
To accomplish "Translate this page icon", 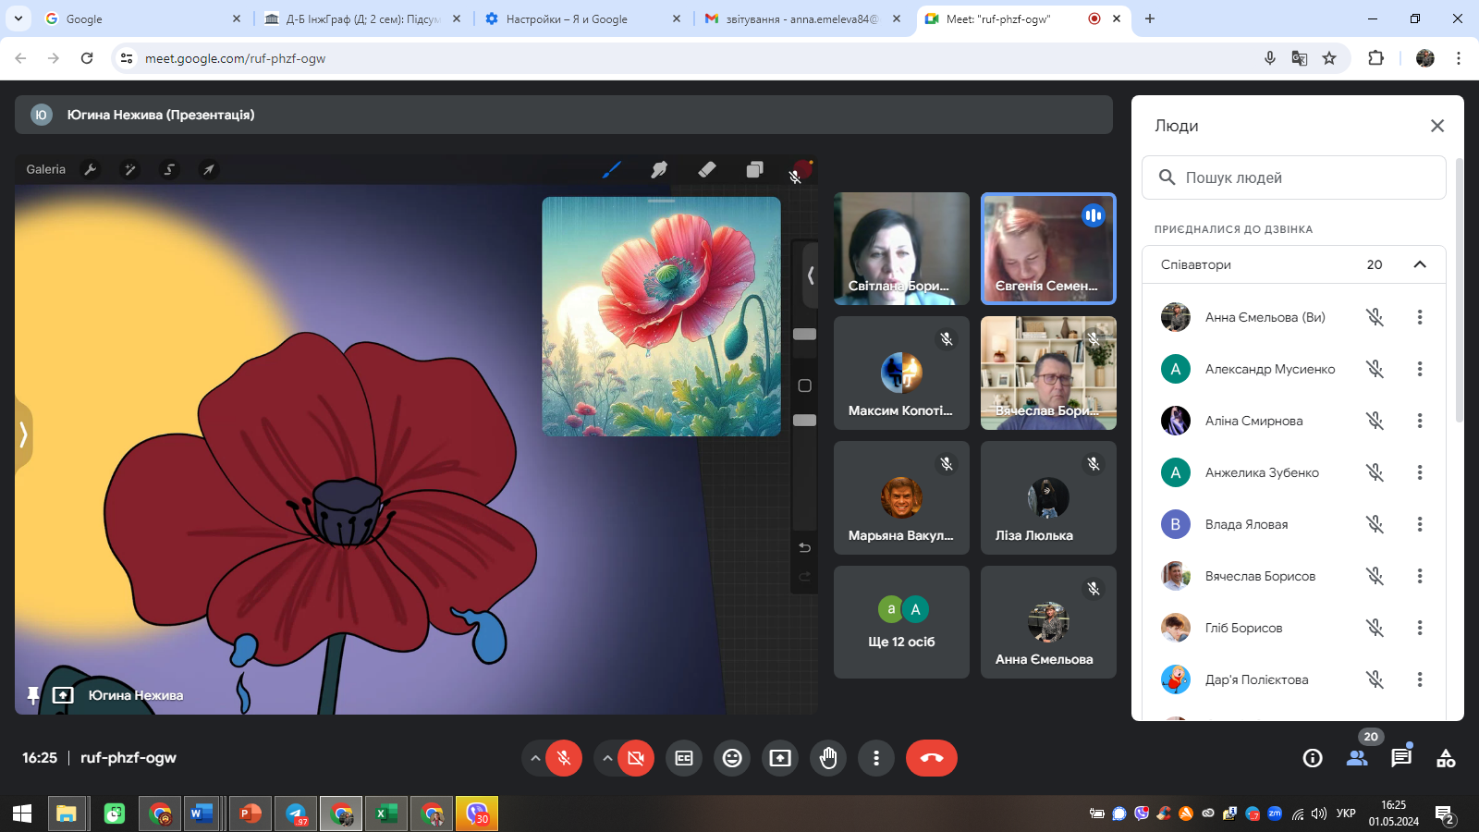I will click(x=1300, y=58).
